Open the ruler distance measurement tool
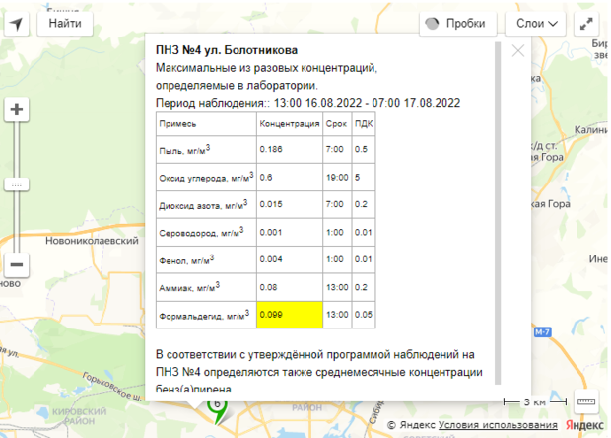 click(x=586, y=402)
